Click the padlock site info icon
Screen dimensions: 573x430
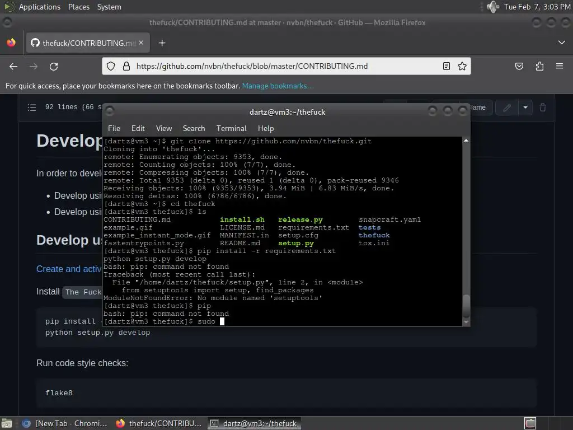[x=126, y=66]
